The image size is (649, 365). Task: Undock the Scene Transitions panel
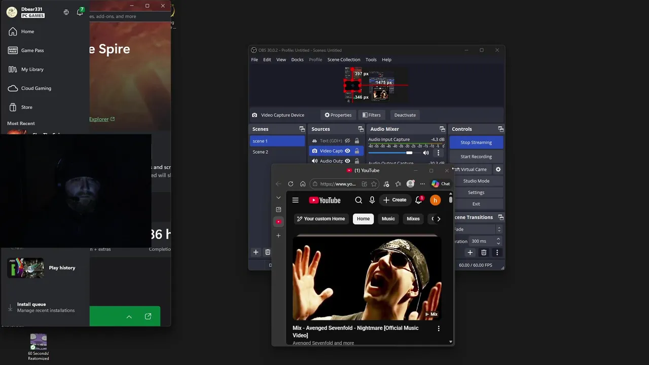click(x=500, y=217)
